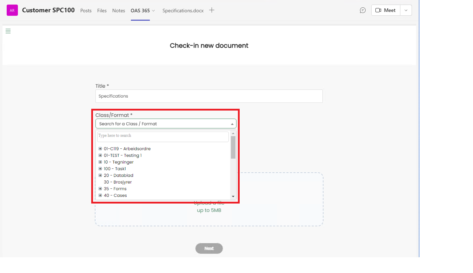Expand the 01-TEST - Testing 1 node

[x=100, y=155]
